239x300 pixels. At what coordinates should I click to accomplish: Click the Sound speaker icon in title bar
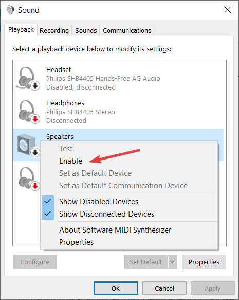pos(10,10)
